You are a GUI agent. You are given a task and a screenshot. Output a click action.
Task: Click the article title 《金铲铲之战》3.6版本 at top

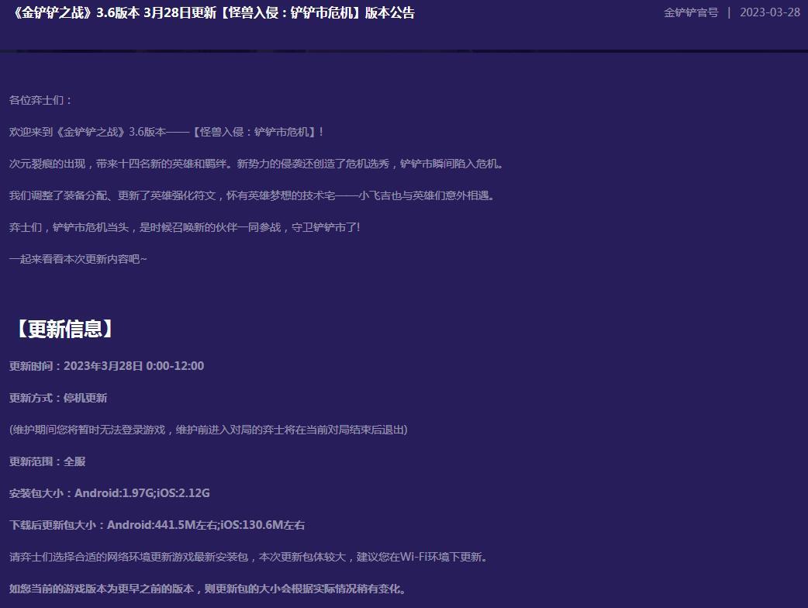pos(78,13)
